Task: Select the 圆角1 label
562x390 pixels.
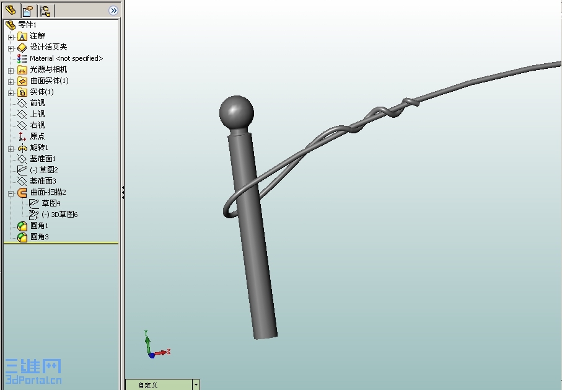Action: (x=39, y=226)
